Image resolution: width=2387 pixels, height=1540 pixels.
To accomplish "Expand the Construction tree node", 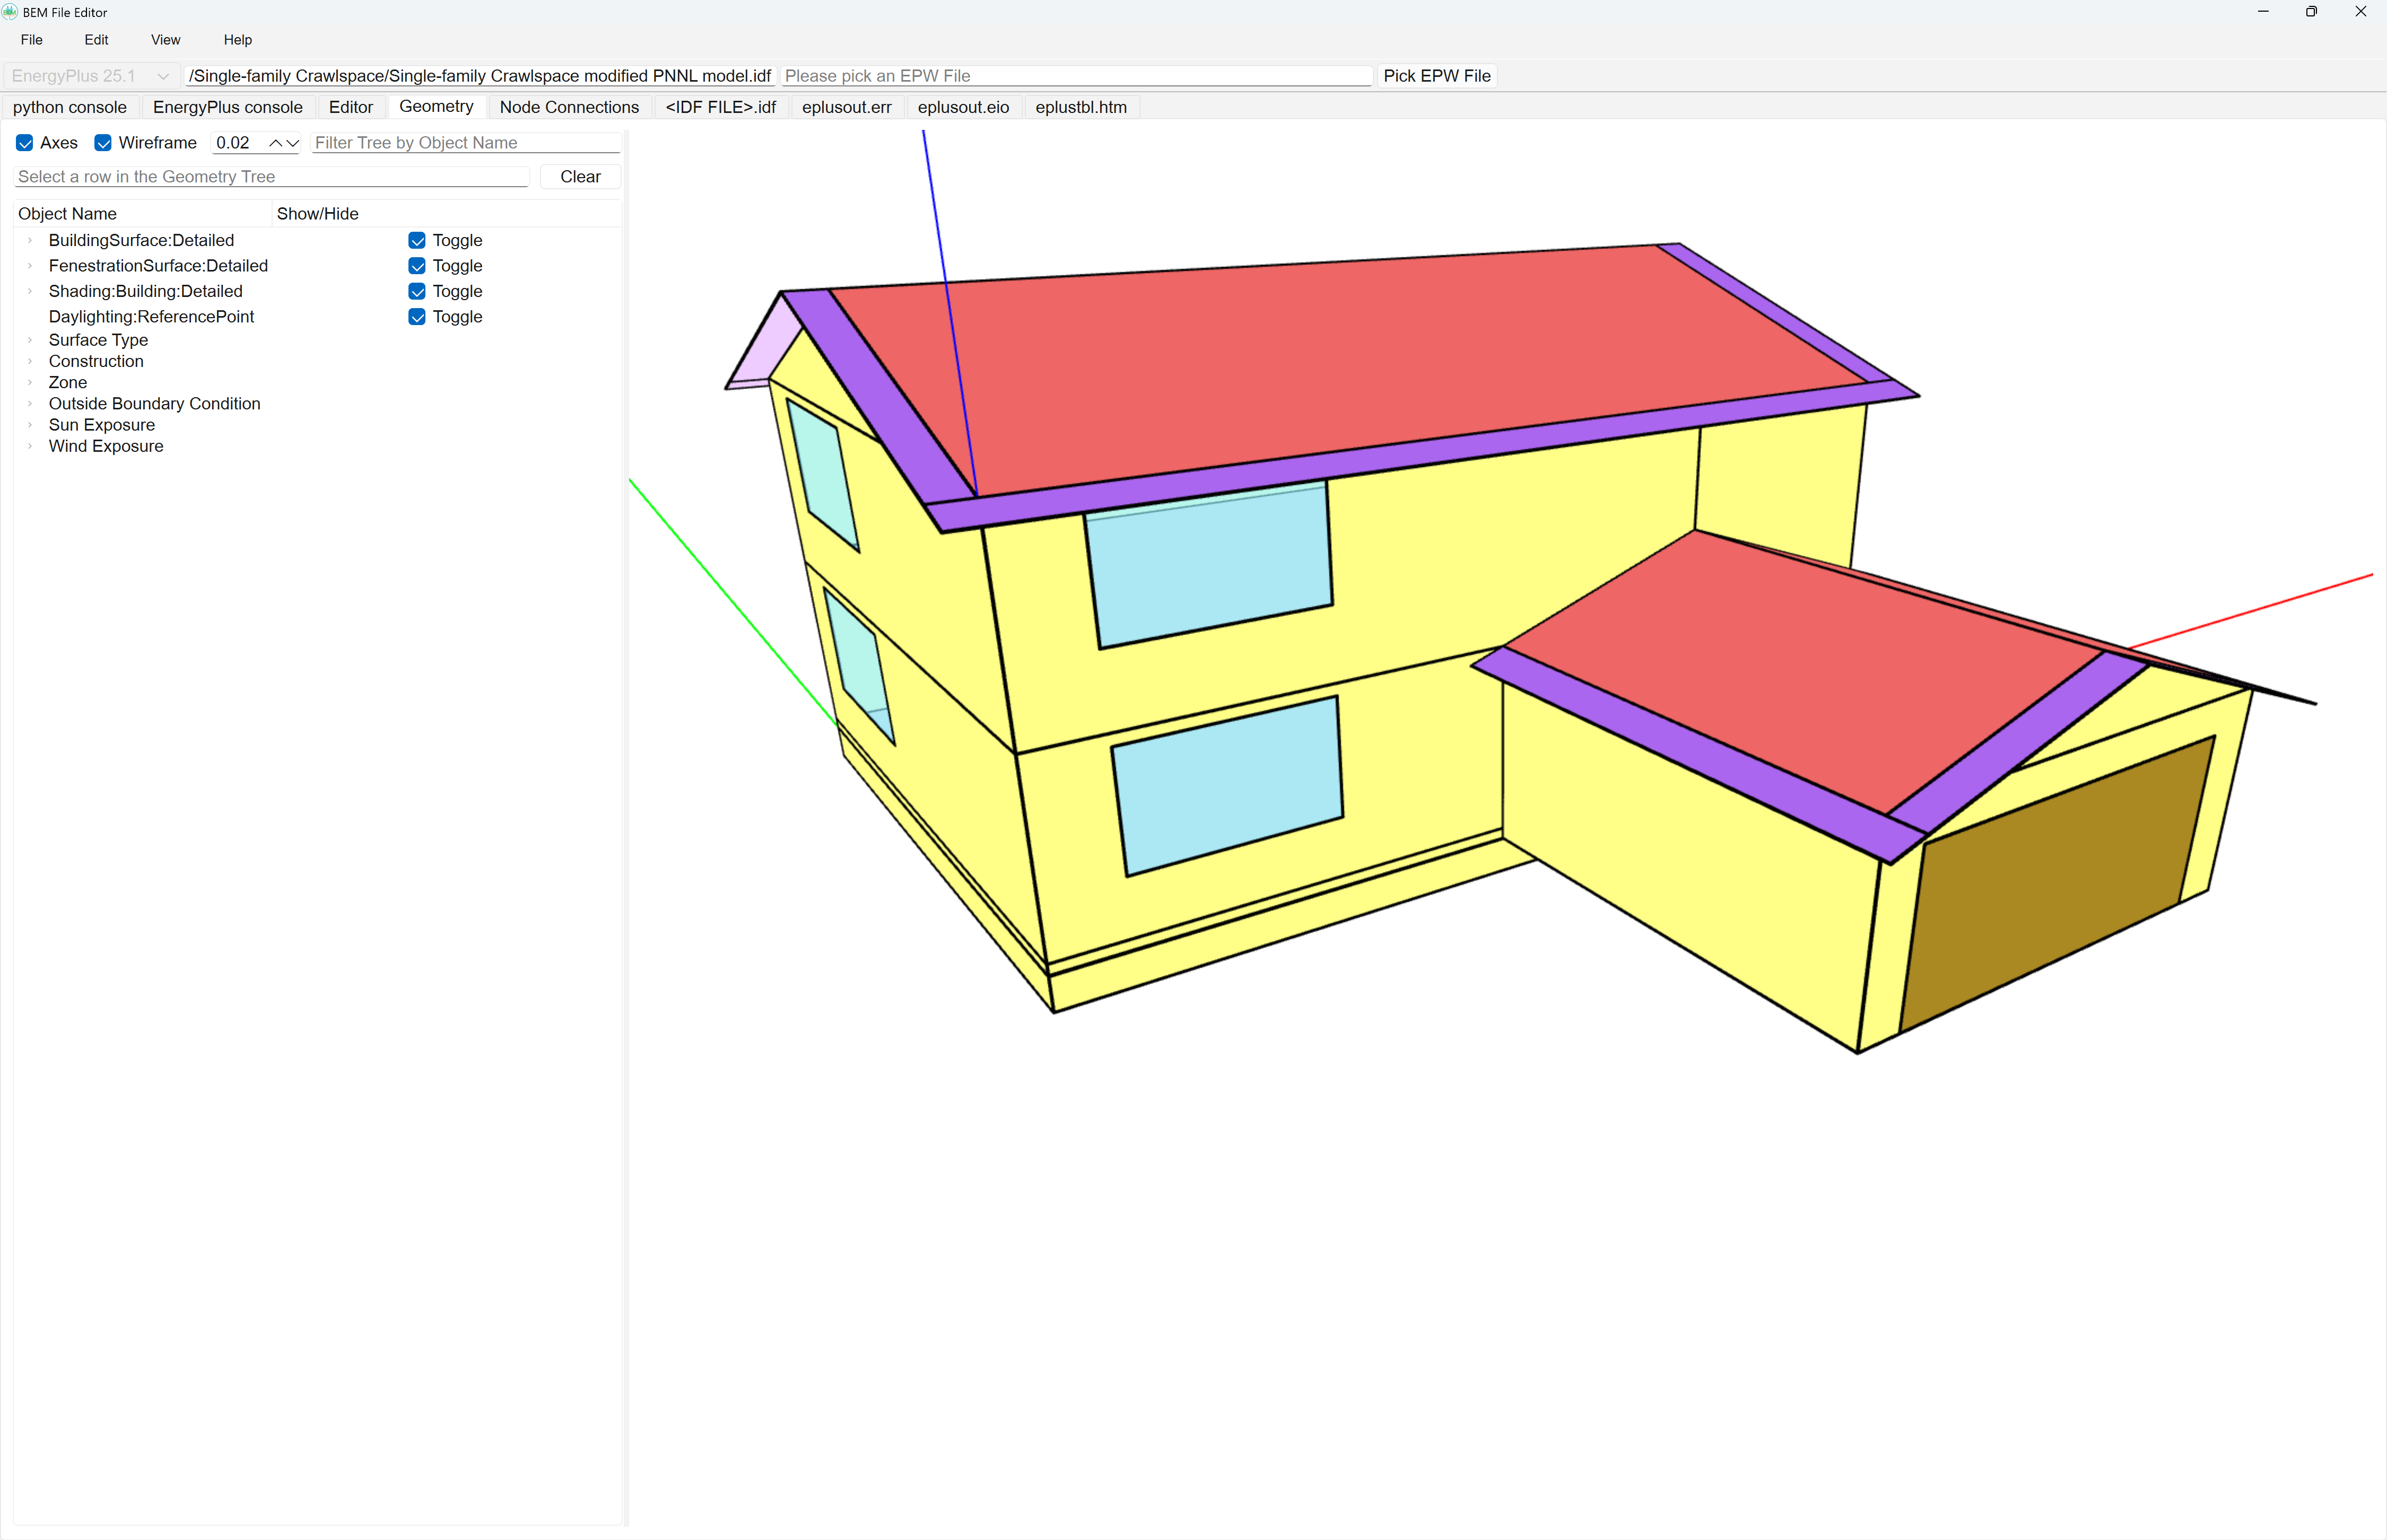I will pyautogui.click(x=30, y=361).
